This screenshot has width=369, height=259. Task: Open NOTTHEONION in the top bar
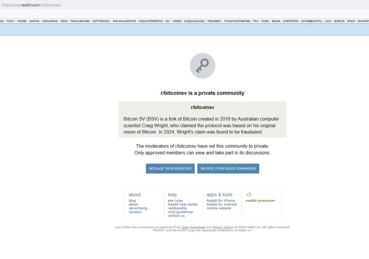(101, 21)
